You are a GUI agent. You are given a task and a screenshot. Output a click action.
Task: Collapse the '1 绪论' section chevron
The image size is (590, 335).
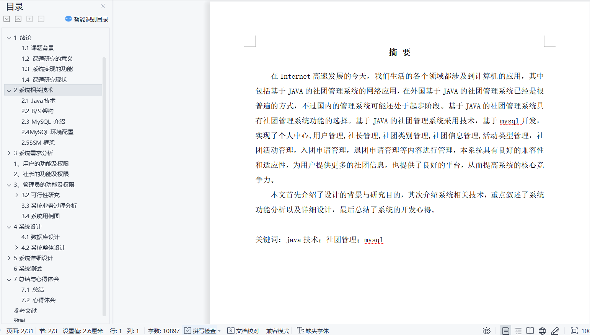(9, 38)
